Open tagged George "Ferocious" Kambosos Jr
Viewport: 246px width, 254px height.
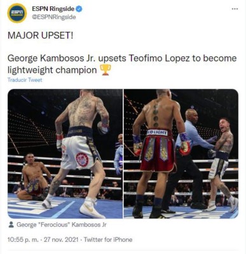click(x=62, y=225)
